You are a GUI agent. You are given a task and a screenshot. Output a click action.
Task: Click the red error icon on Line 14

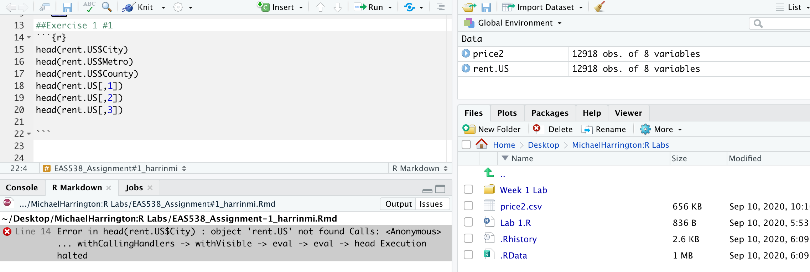(x=7, y=232)
